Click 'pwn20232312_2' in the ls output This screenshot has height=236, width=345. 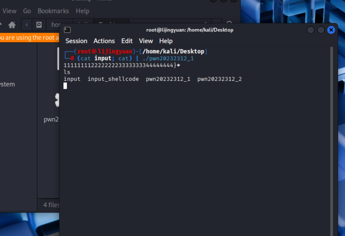[219, 79]
